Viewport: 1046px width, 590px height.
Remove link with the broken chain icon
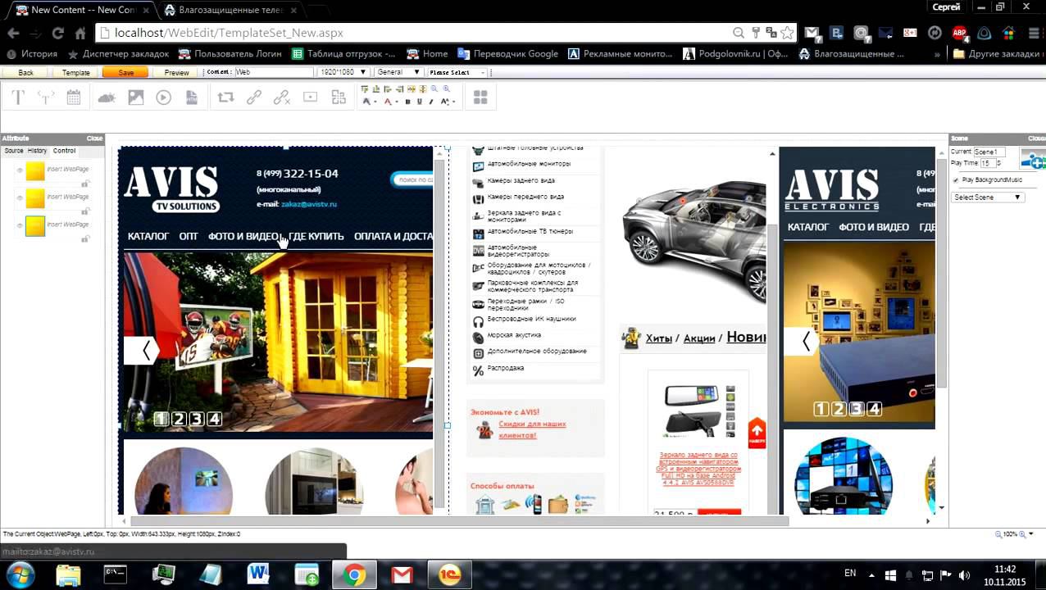click(282, 98)
